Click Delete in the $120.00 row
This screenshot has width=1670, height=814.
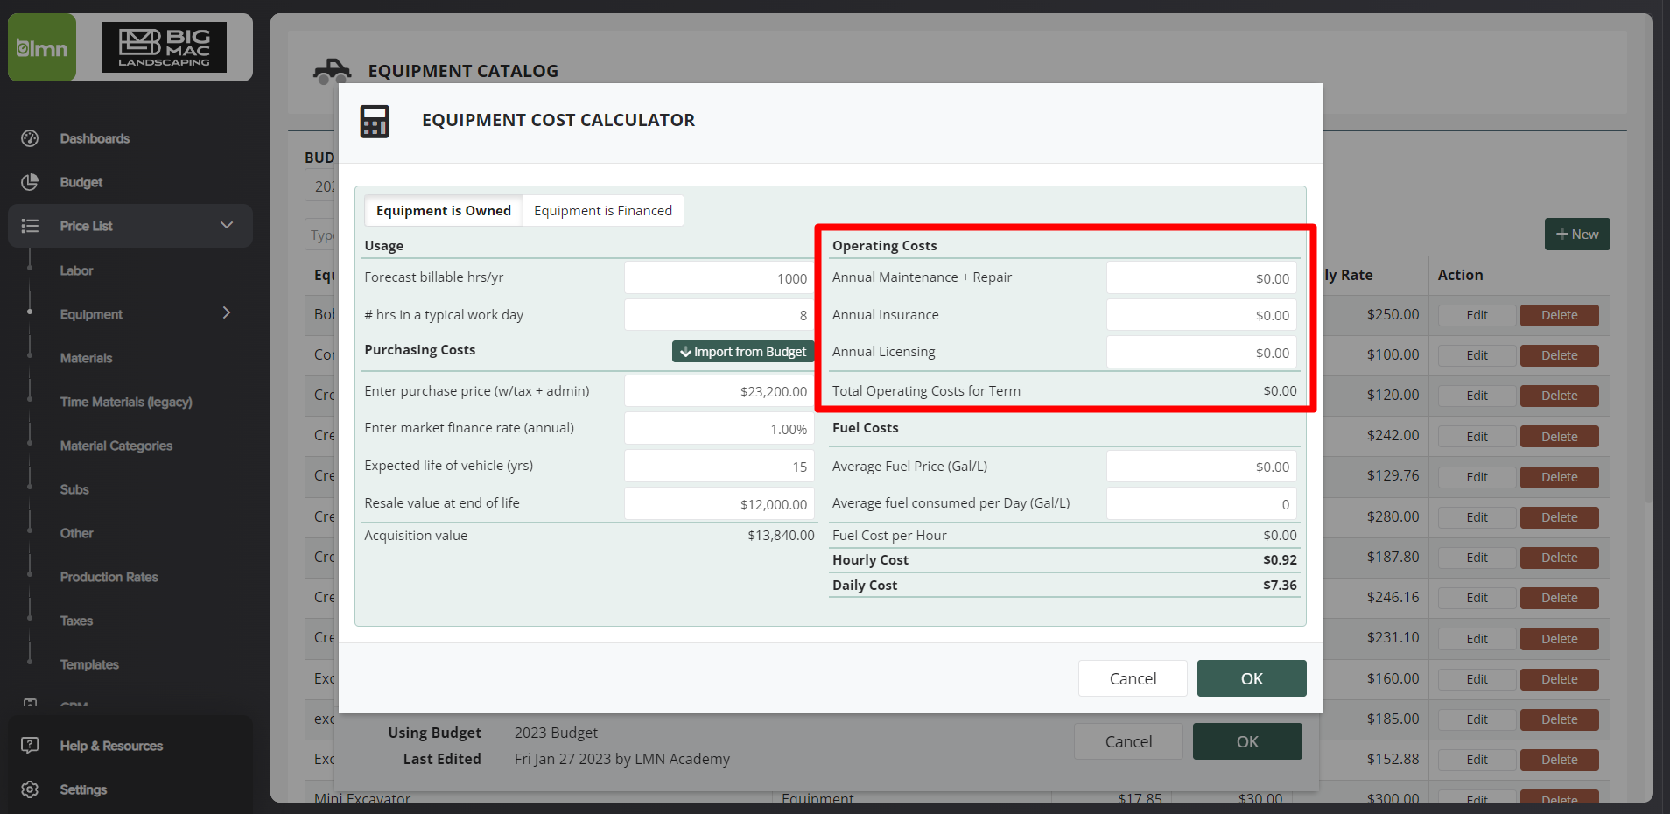pyautogui.click(x=1560, y=396)
